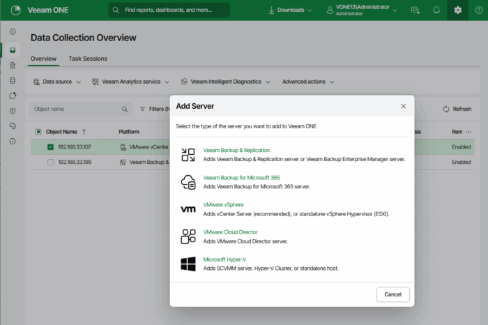This screenshot has height=325, width=488.
Task: Select Veeam Backup & Replication server type
Action: 236,151
